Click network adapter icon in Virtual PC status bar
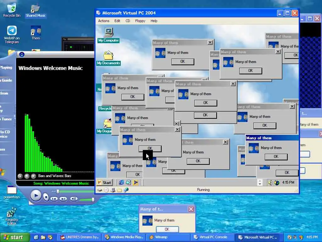This screenshot has width=322, height=242. pos(126,190)
